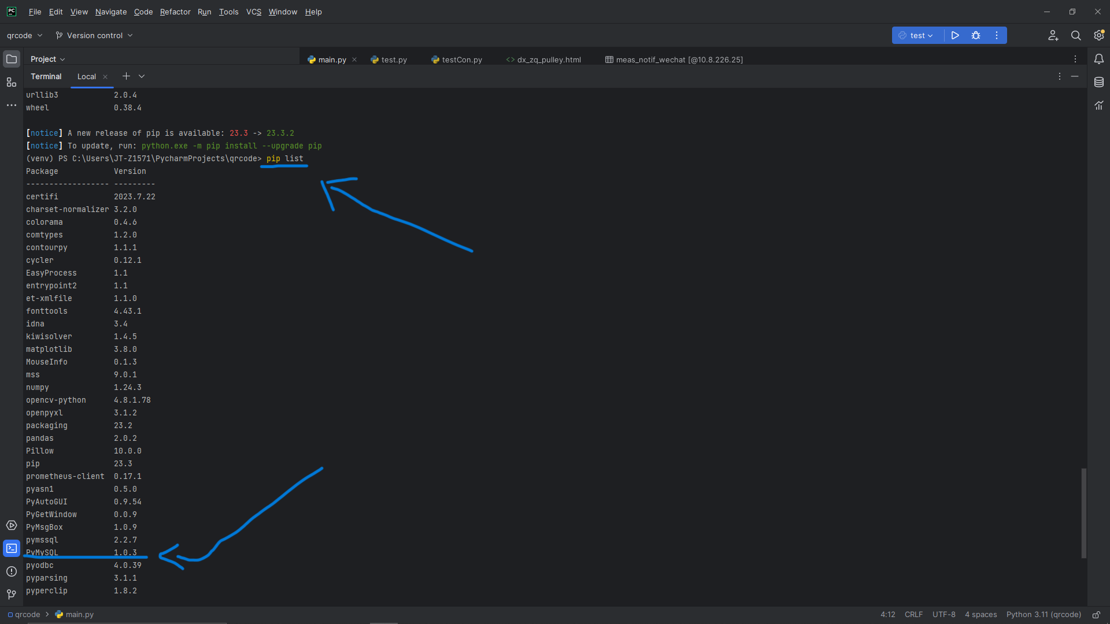Expand the qrcode project dropdown
1110x624 pixels.
(x=25, y=35)
